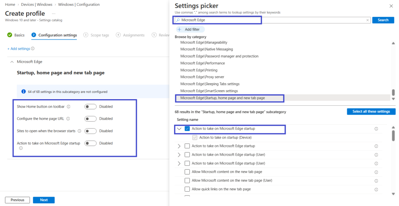The width and height of the screenshot is (399, 206).
Task: Toggle Show Home button on toolbar switch
Action: click(90, 107)
